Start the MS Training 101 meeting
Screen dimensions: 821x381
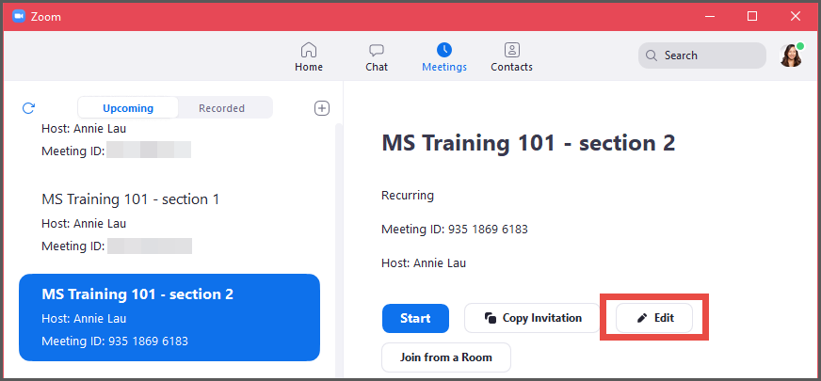pos(415,318)
